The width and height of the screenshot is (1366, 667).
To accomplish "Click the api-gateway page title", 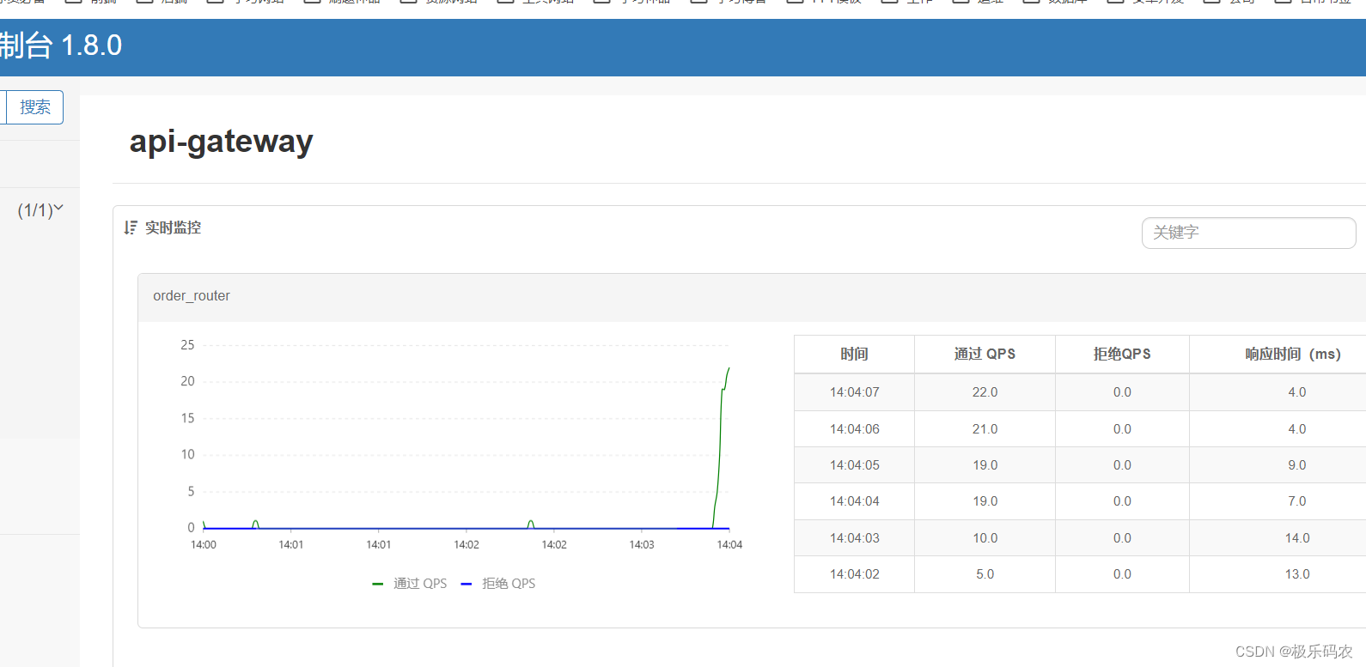I will (221, 142).
